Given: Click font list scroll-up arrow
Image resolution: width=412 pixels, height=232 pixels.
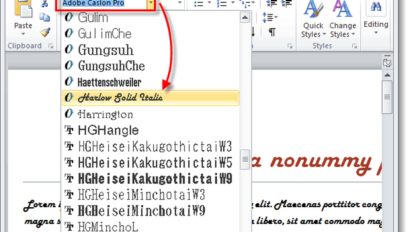Looking at the screenshot, I should tap(245, 18).
